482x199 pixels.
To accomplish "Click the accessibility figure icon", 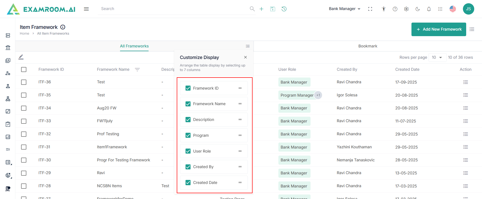I will (x=384, y=9).
